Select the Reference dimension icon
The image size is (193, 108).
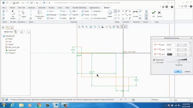[140, 18]
